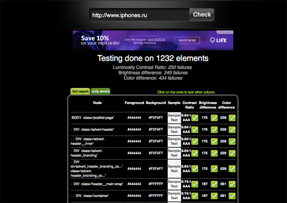Click the brightness checkmark in BODY postlist-page row

point(214,118)
